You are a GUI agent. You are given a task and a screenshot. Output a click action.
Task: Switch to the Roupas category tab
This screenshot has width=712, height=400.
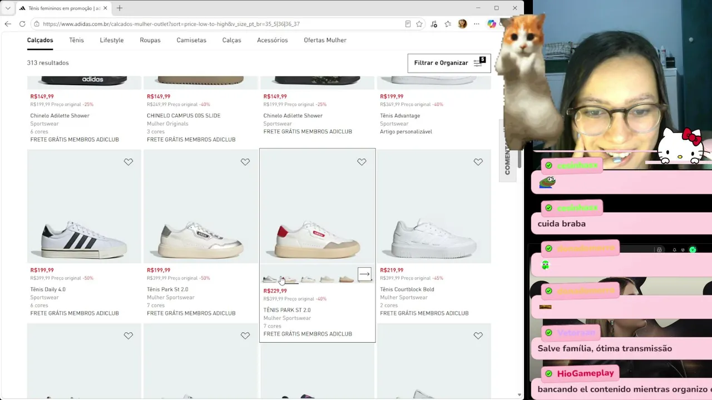[x=150, y=40]
